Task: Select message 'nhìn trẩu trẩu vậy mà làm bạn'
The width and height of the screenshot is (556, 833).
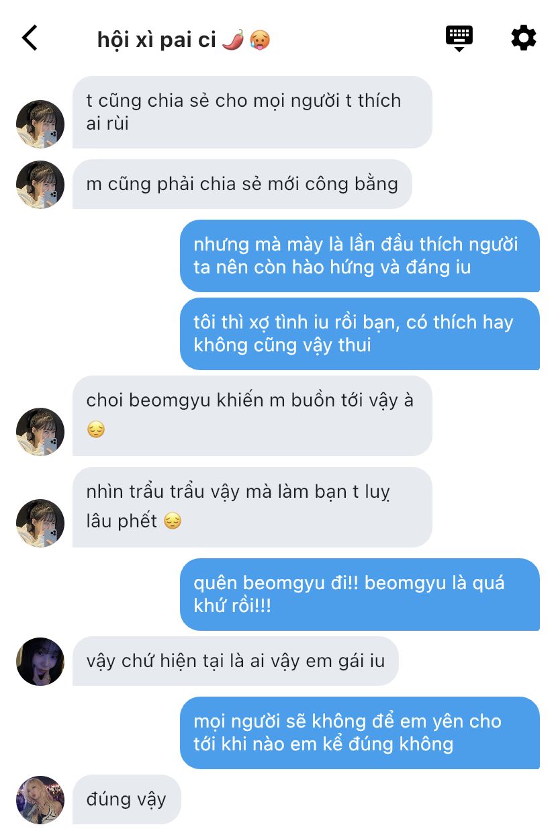Action: click(x=252, y=507)
